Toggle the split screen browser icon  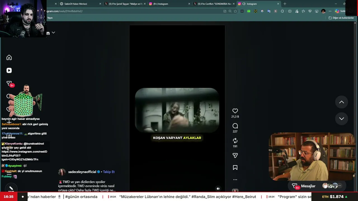[x=290, y=11]
